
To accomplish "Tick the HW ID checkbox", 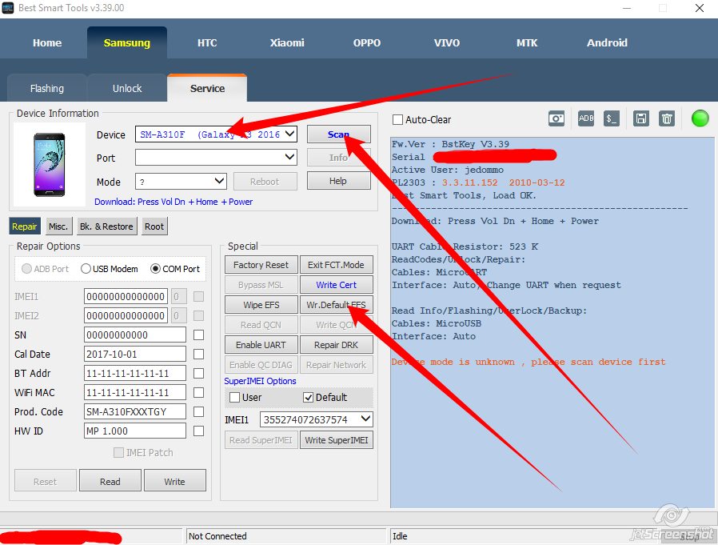I will point(198,431).
